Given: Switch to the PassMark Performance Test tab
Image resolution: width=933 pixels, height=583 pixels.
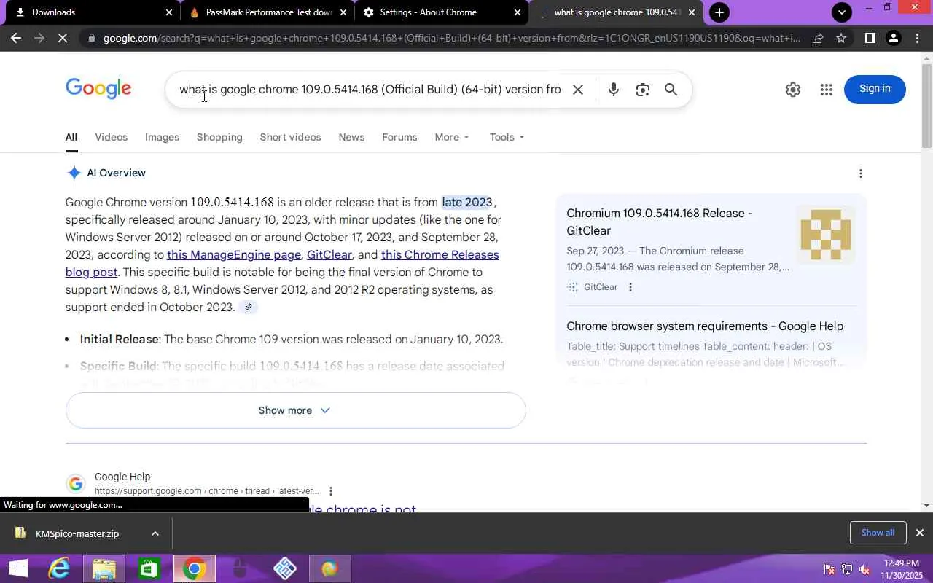Looking at the screenshot, I should click(x=268, y=12).
